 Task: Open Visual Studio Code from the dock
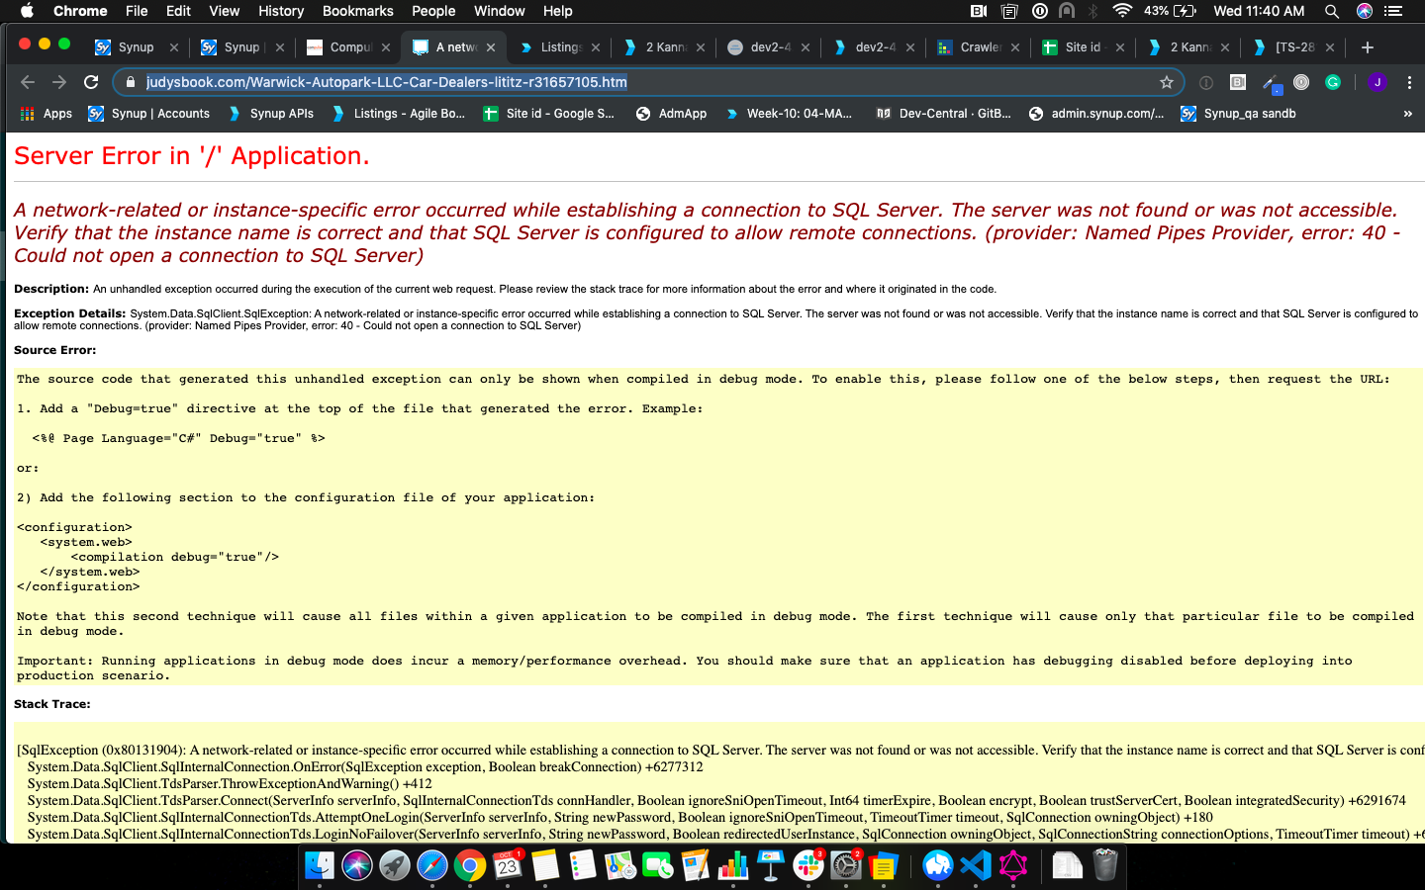(x=976, y=866)
